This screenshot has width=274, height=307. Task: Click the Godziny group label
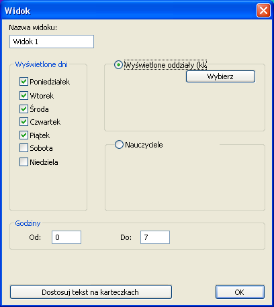28,223
